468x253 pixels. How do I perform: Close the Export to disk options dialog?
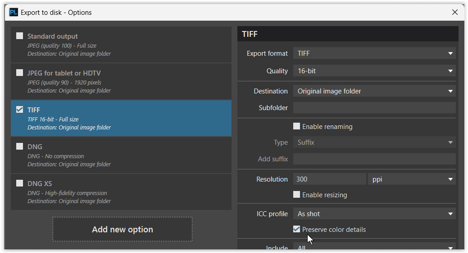click(x=454, y=12)
